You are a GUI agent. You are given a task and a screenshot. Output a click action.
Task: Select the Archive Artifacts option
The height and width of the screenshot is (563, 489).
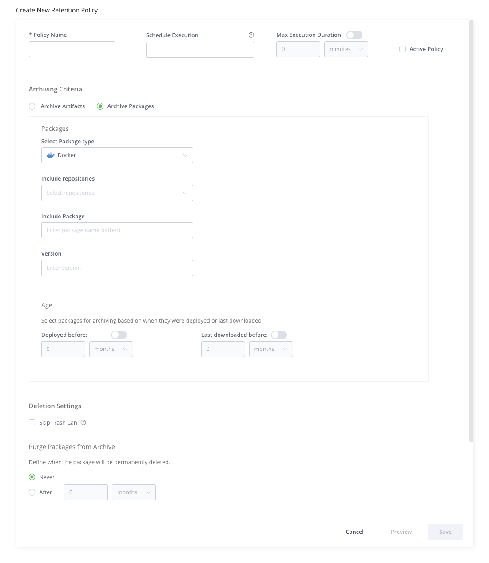pos(32,106)
